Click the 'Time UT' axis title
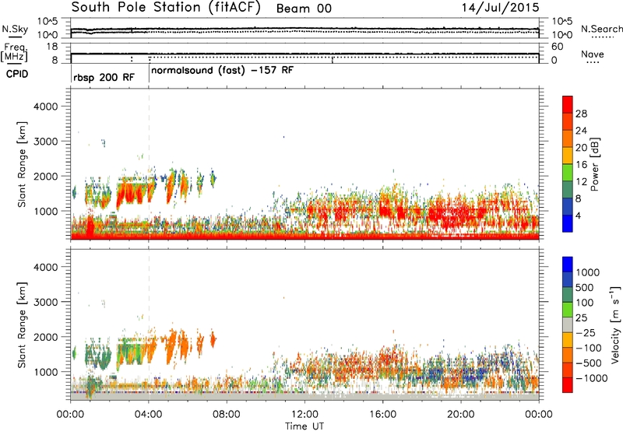 coord(304,426)
